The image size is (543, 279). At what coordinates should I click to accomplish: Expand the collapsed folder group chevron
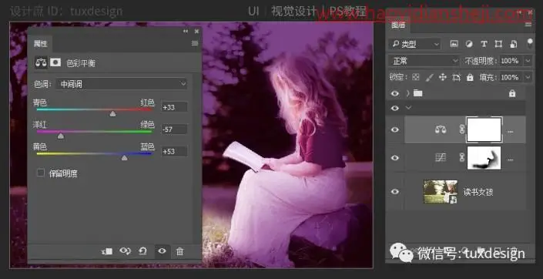[408, 93]
